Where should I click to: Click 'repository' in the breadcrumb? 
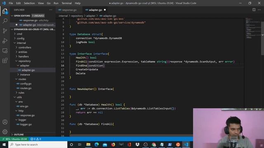[77, 16]
